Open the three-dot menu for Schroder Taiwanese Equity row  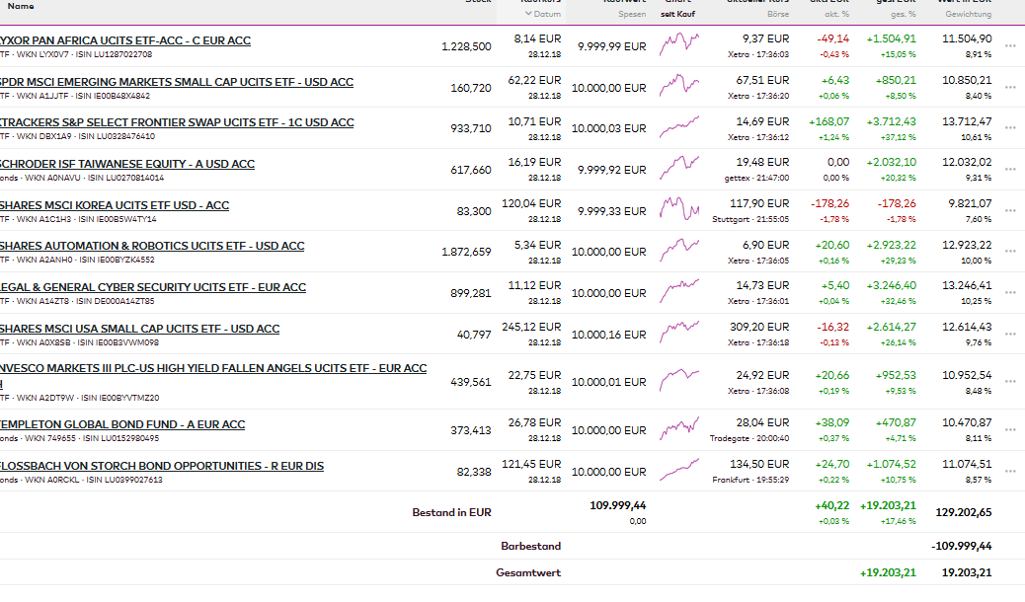point(1010,170)
